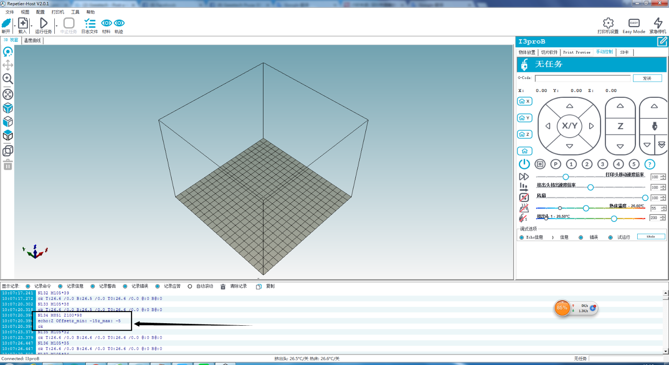The width and height of the screenshot is (669, 365).
Task: Click the edit printer pencil icon
Action: [x=662, y=41]
